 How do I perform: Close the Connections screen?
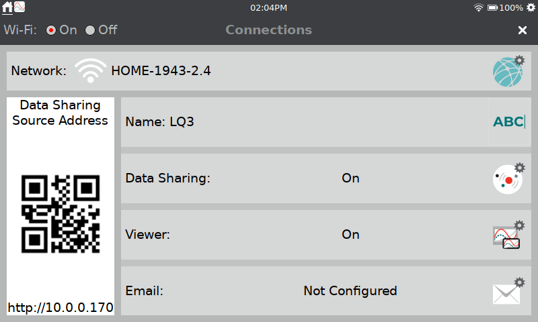523,30
